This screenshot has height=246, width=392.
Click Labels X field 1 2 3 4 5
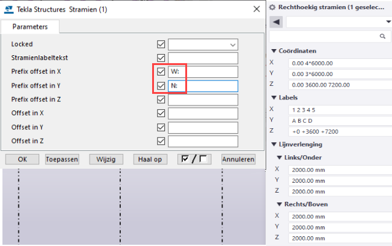click(340, 110)
